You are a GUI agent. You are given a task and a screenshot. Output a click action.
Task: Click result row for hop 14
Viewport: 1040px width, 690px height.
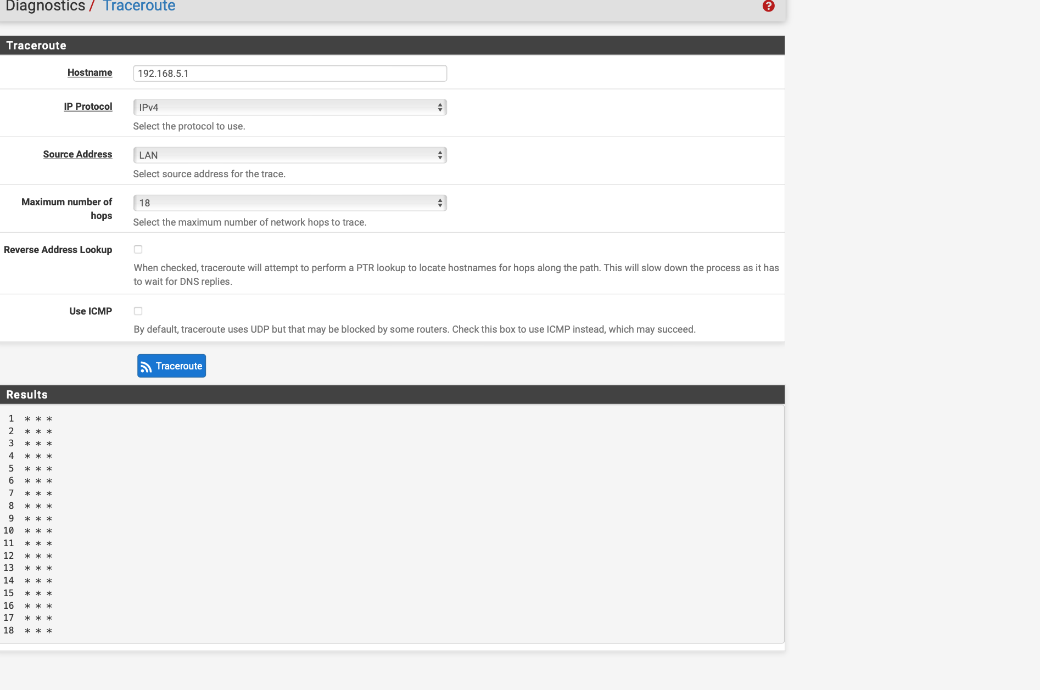click(28, 581)
